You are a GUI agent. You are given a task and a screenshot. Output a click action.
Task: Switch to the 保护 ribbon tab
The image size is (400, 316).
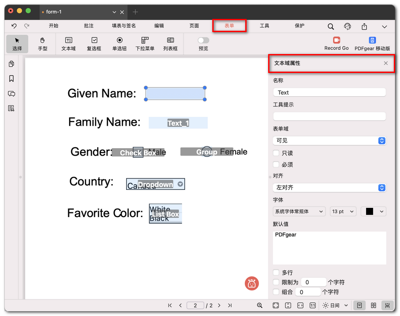(x=299, y=25)
